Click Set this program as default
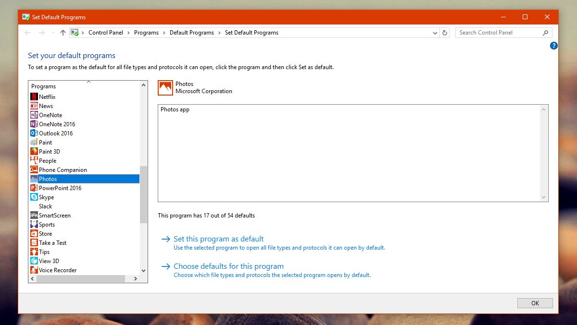This screenshot has width=577, height=325. (218, 239)
